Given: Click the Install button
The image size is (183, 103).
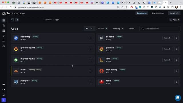Looking at the screenshot, I should [x=174, y=13].
